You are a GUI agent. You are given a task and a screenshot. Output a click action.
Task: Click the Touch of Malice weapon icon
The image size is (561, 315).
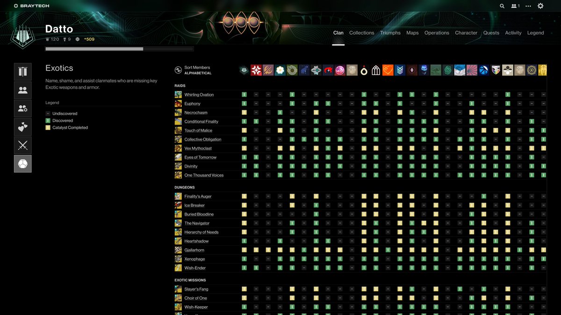[178, 131]
